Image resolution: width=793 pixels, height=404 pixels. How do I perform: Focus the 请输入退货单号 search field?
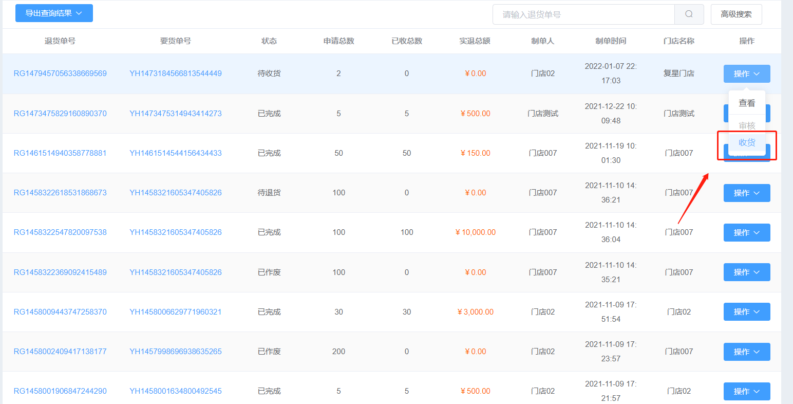click(583, 14)
